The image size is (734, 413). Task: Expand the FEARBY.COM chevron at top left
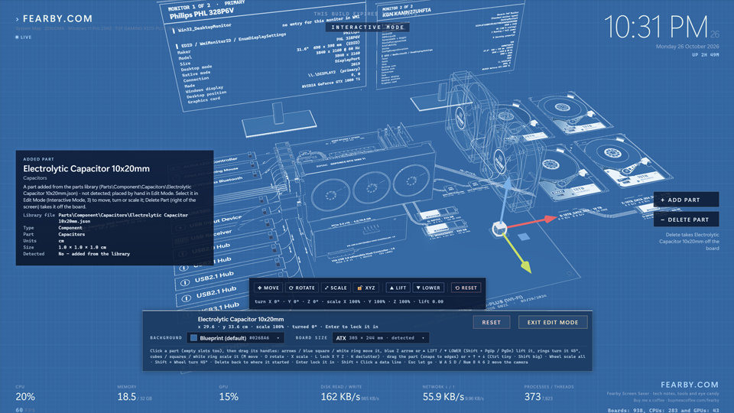18,19
